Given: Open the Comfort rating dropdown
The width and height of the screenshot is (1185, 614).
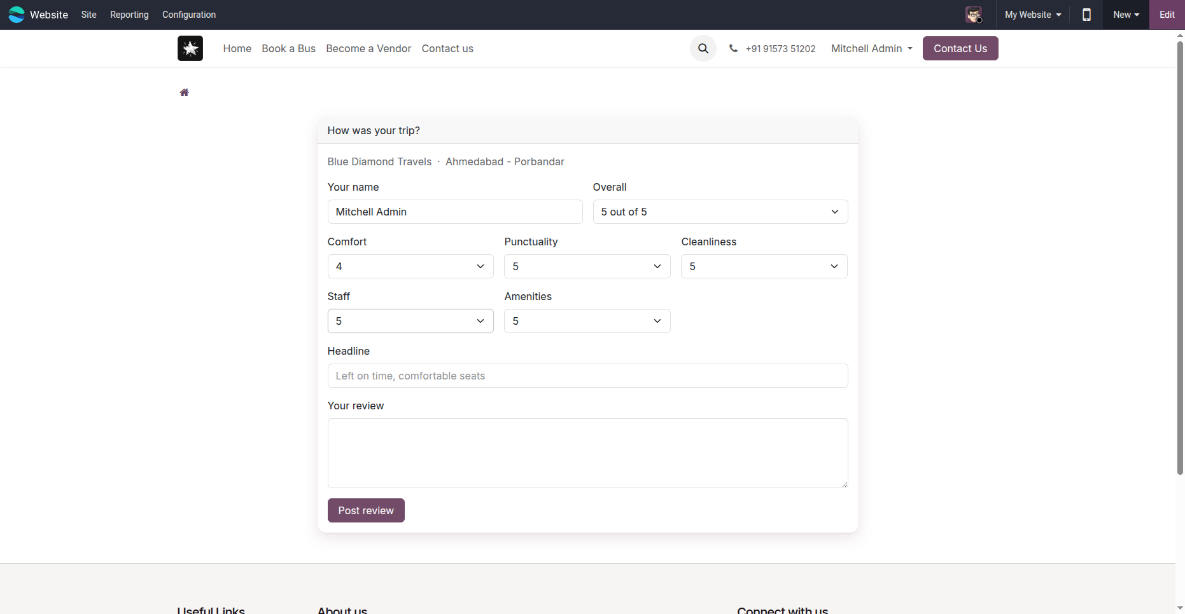Looking at the screenshot, I should click(x=410, y=266).
